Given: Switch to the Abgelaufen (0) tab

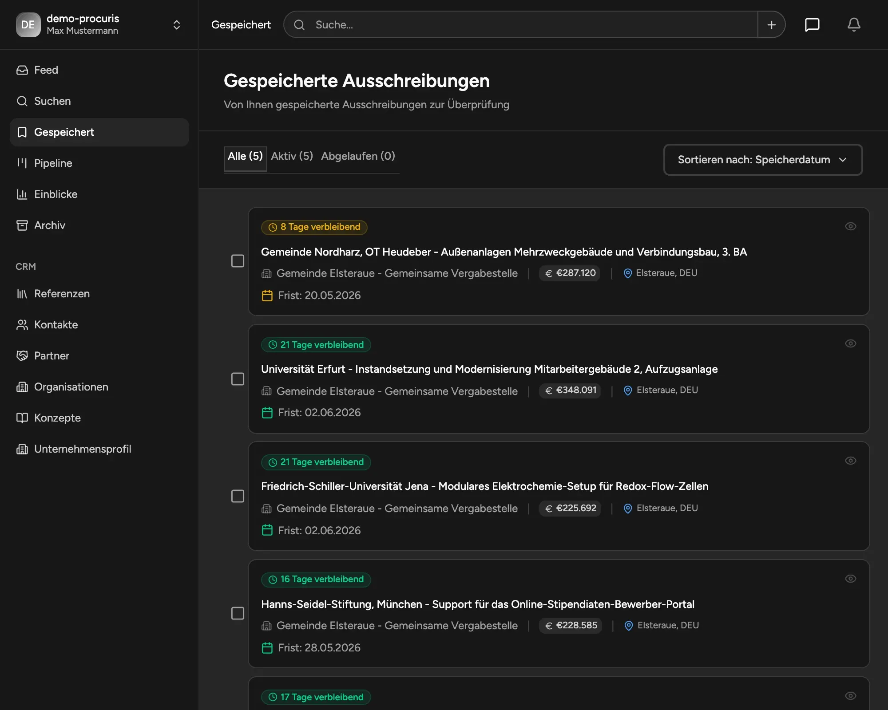Looking at the screenshot, I should click(x=358, y=157).
